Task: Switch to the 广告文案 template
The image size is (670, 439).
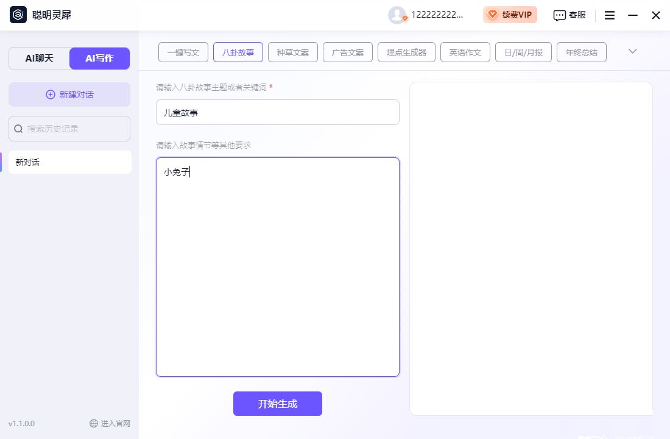Action: pyautogui.click(x=347, y=52)
